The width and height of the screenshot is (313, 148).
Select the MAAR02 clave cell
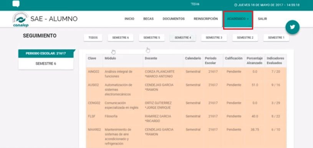click(x=94, y=130)
